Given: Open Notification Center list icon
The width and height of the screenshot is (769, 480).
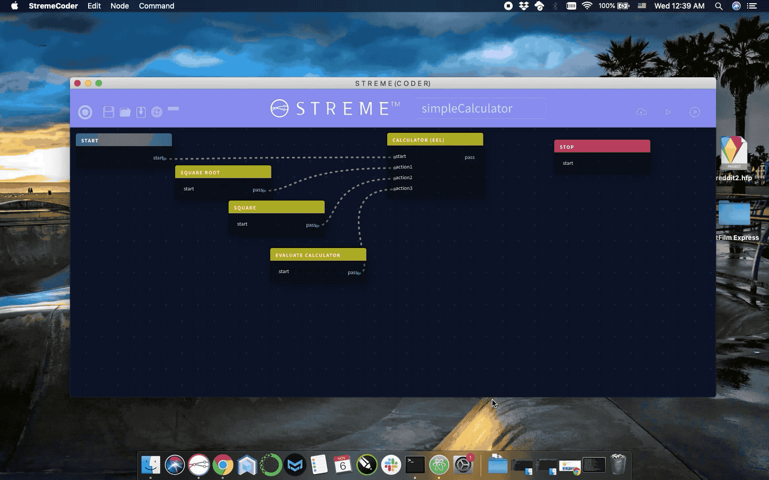Looking at the screenshot, I should pos(752,6).
